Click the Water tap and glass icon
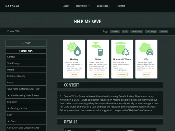The image size is (175, 131). (98, 49)
